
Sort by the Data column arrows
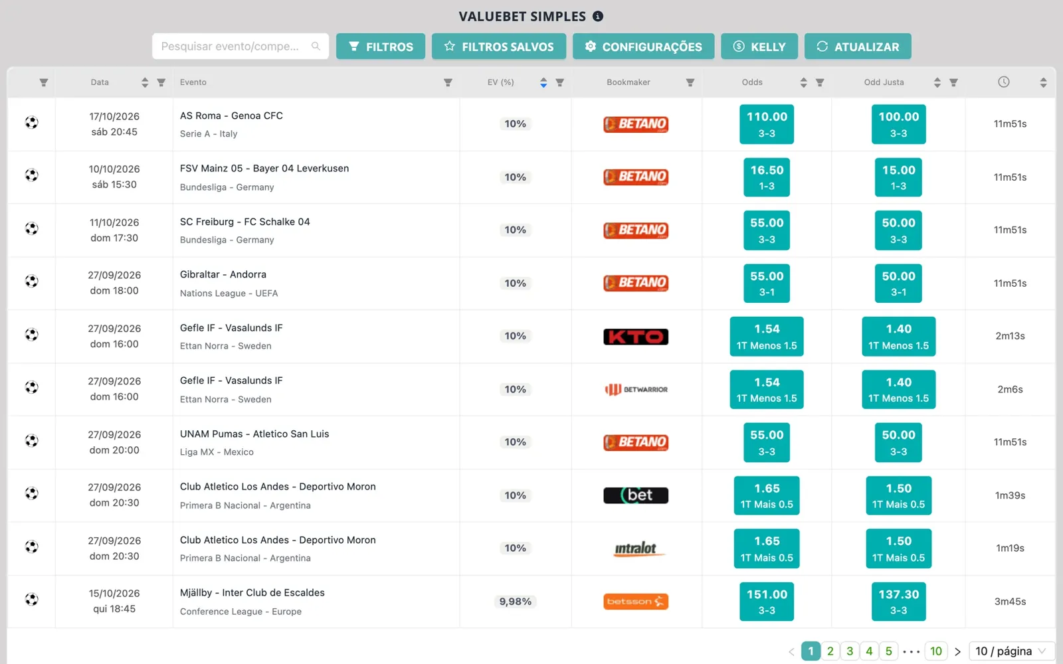(145, 82)
